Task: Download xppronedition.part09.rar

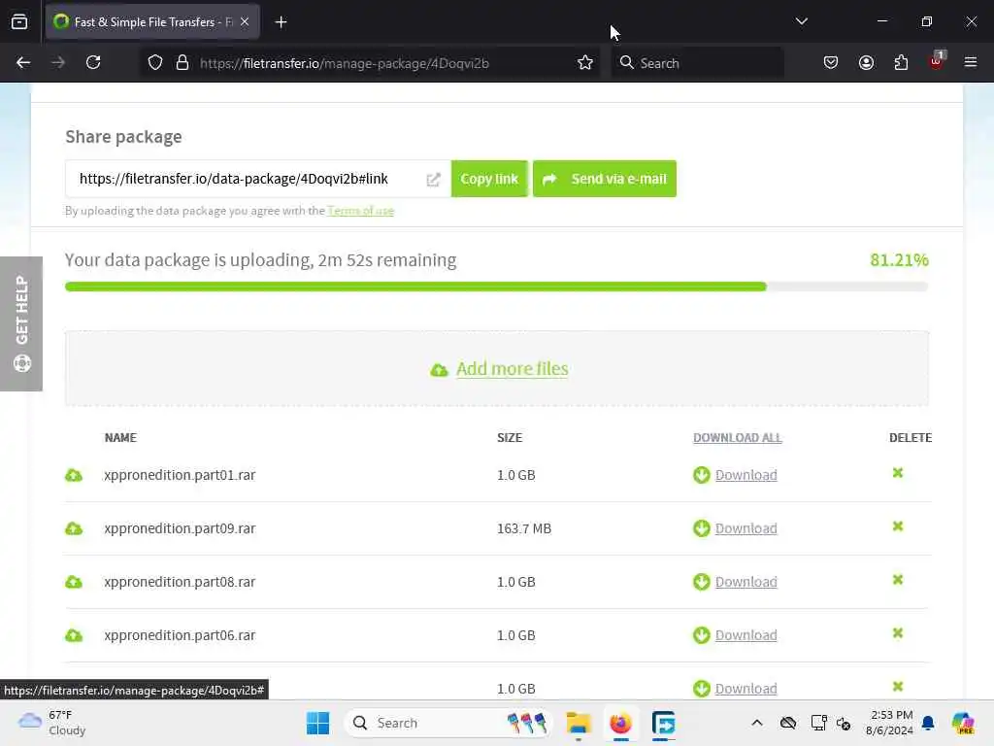Action: (745, 528)
